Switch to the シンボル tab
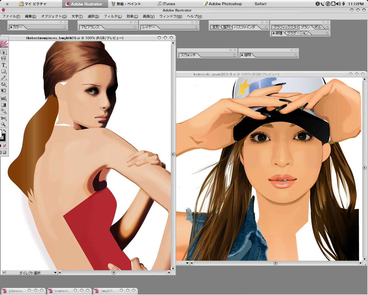368x295 pixels. 317,27
